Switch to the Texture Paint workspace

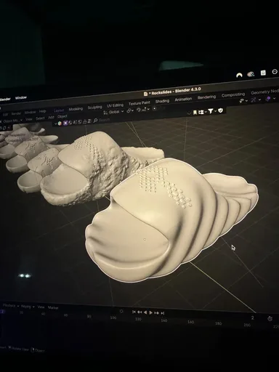pyautogui.click(x=139, y=103)
